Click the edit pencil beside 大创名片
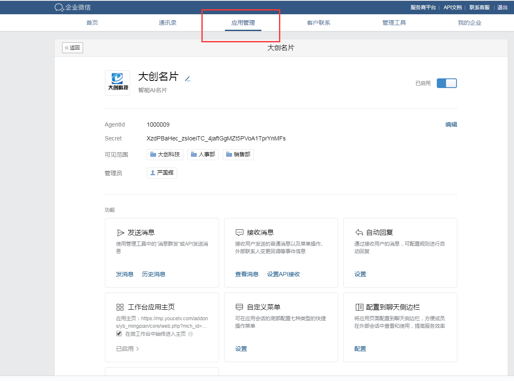This screenshot has height=381, width=514. 188,78
